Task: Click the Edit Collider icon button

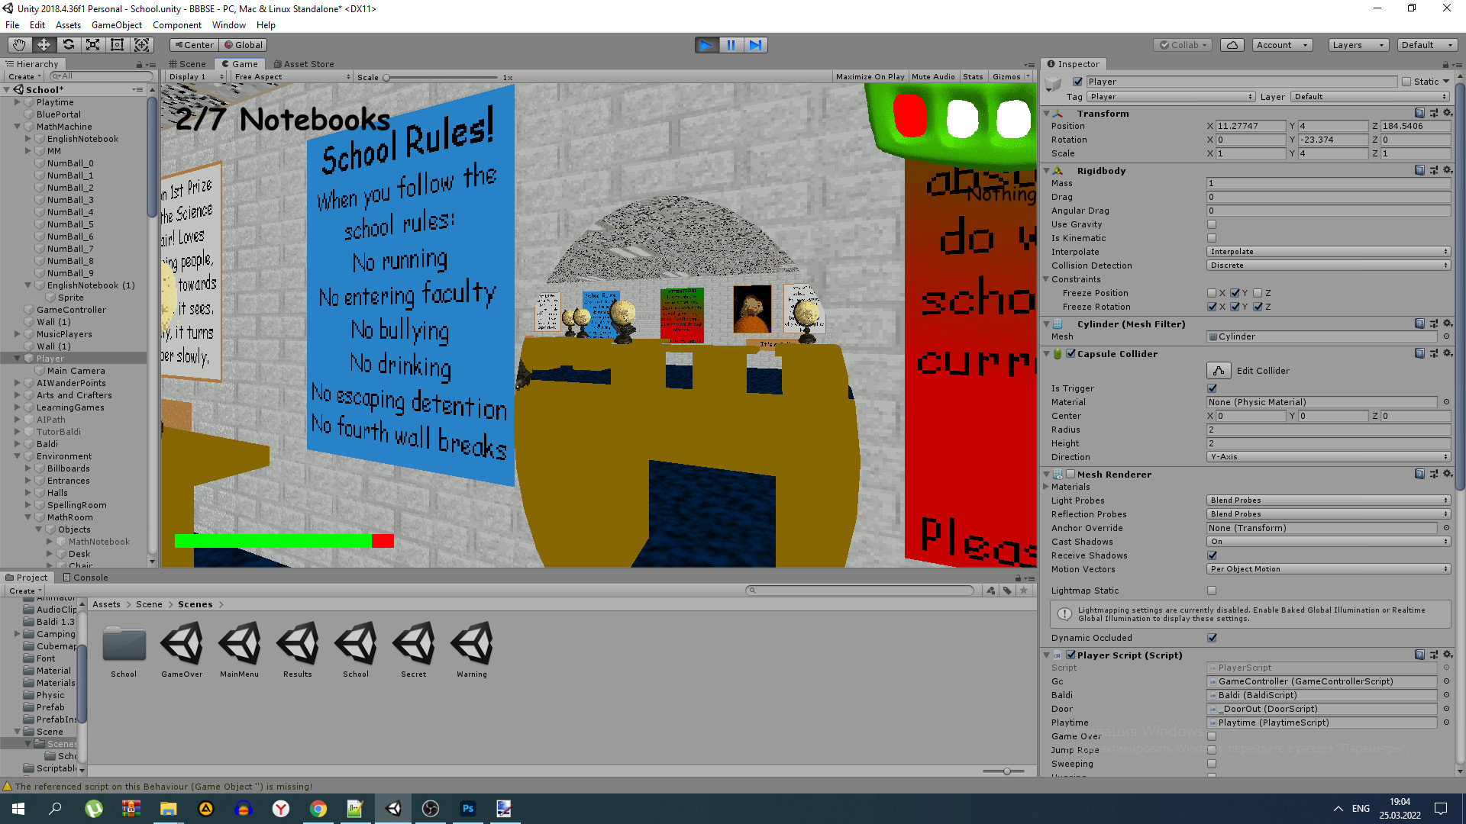Action: 1219,371
